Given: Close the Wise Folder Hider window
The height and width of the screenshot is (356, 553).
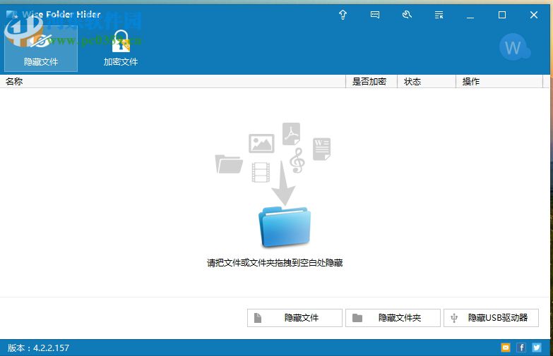Looking at the screenshot, I should 534,15.
